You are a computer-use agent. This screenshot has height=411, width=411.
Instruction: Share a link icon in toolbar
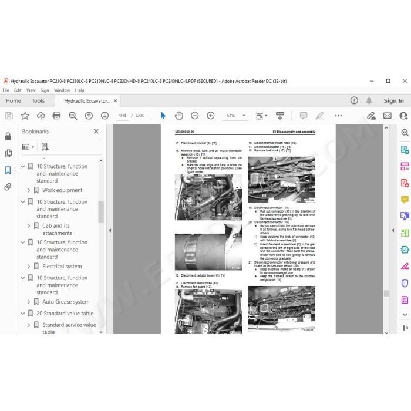[x=371, y=116]
